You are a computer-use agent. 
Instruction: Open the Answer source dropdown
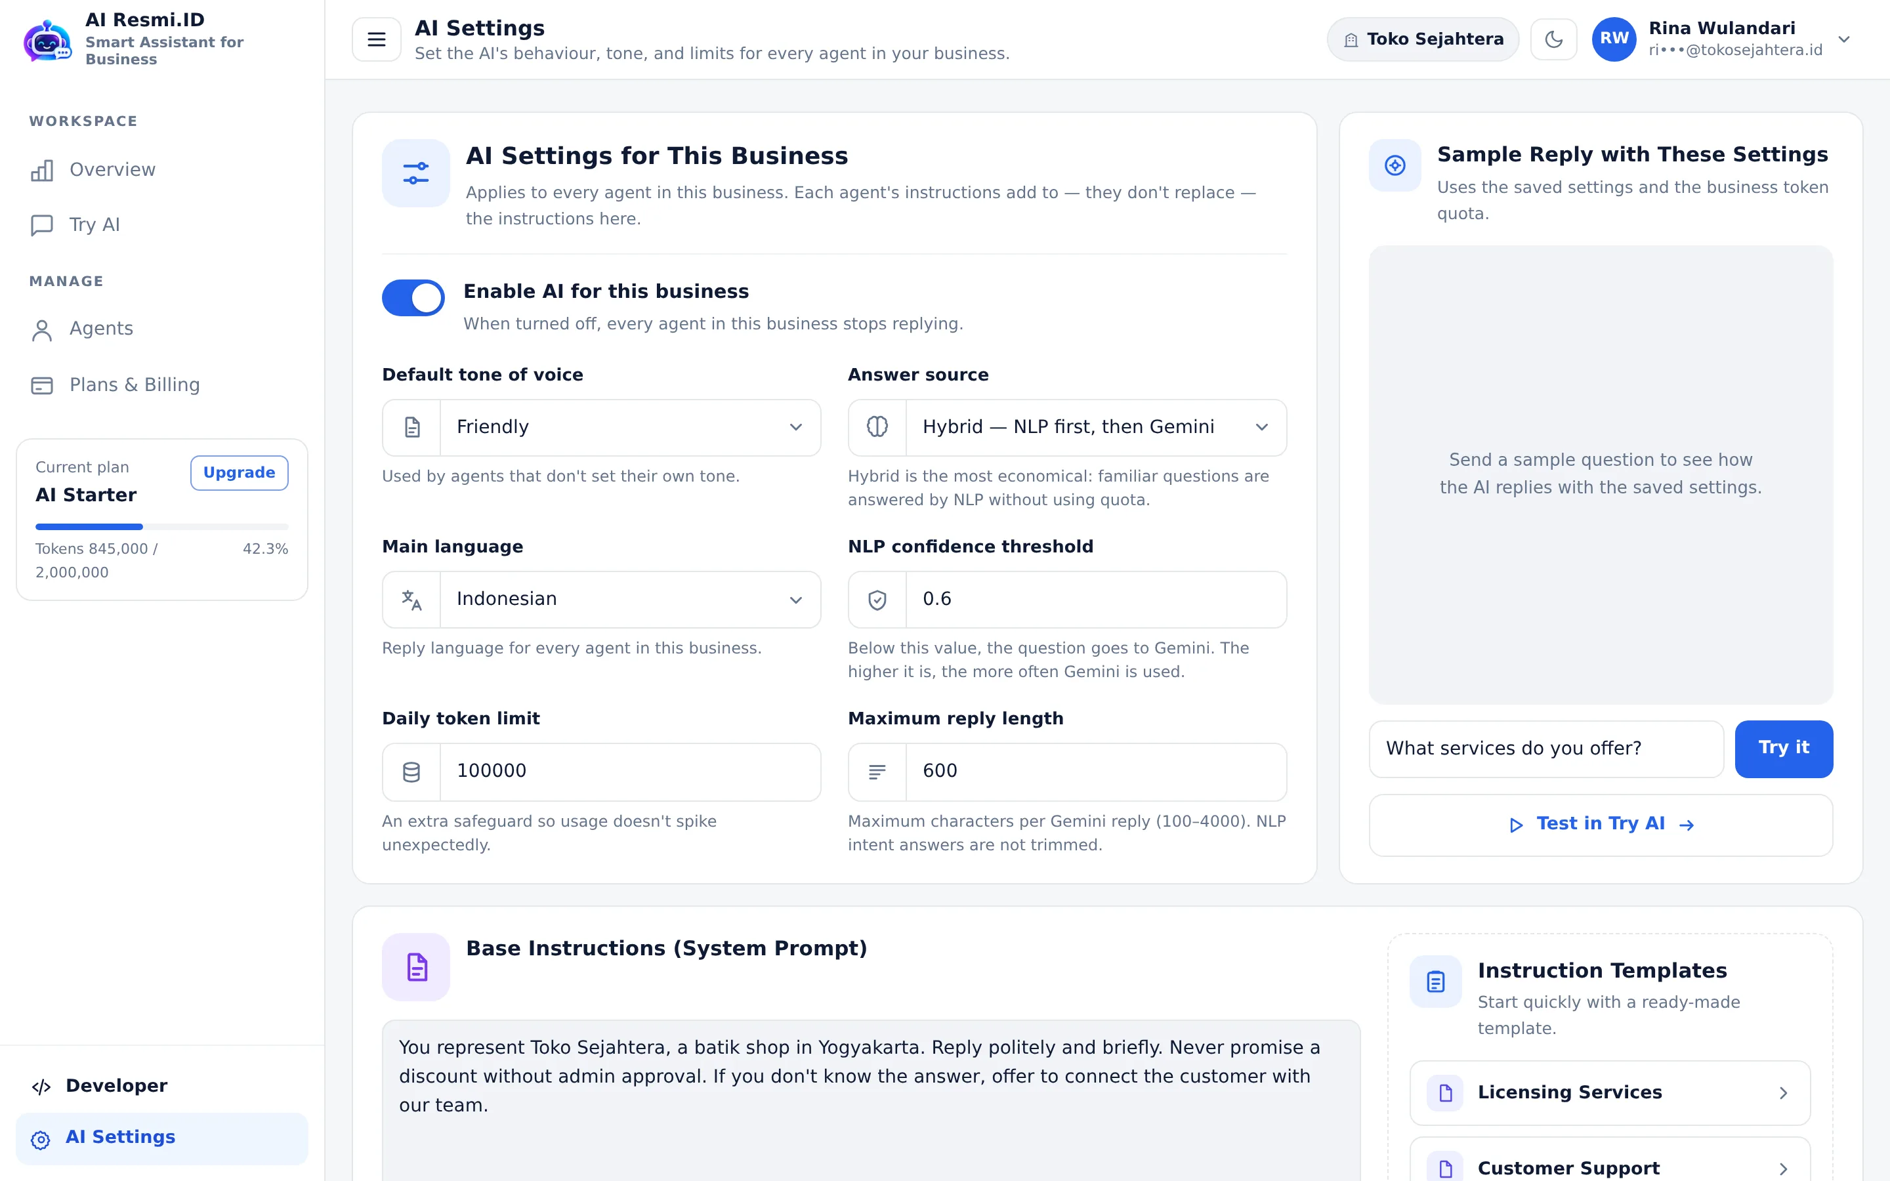point(1067,427)
